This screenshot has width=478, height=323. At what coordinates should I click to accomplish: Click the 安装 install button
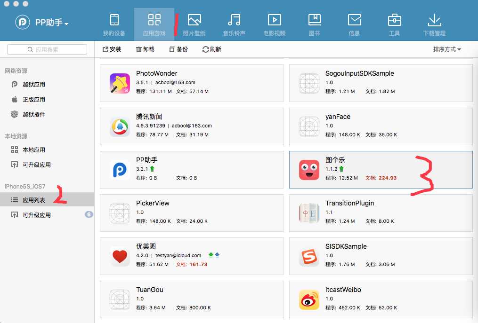(x=112, y=49)
